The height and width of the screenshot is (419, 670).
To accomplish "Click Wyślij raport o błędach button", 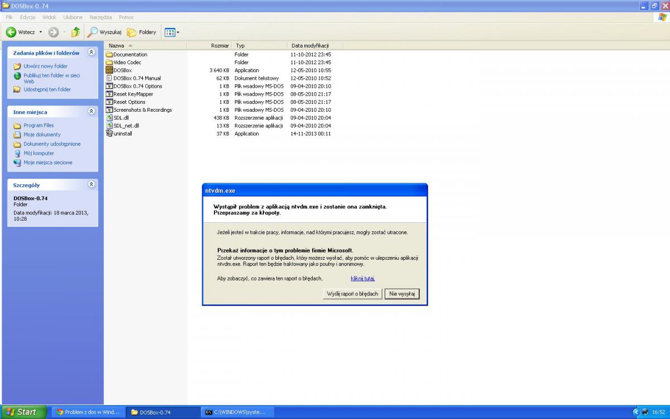I will 352,294.
